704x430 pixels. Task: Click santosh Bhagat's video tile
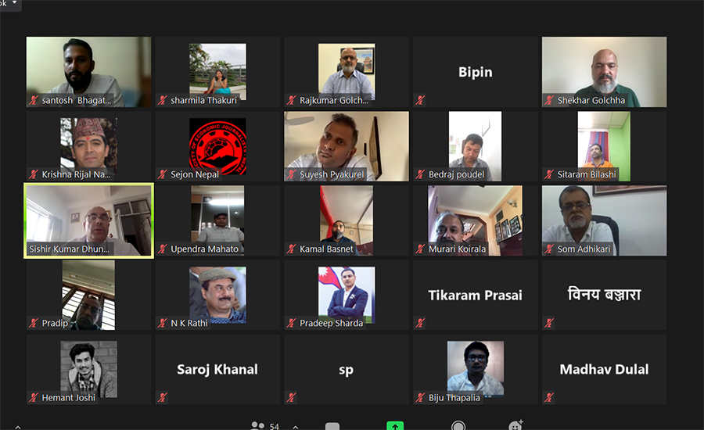89,72
